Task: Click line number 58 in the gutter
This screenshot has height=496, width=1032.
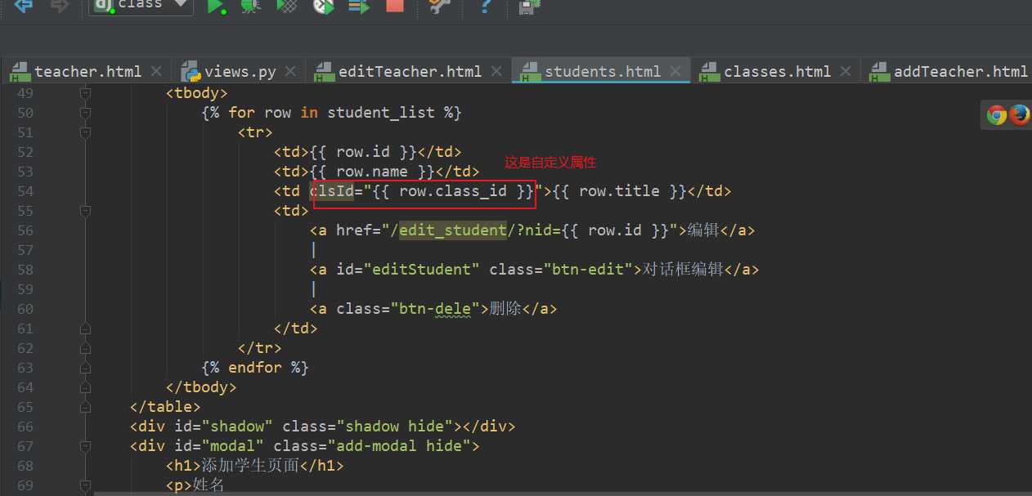Action: pos(25,270)
